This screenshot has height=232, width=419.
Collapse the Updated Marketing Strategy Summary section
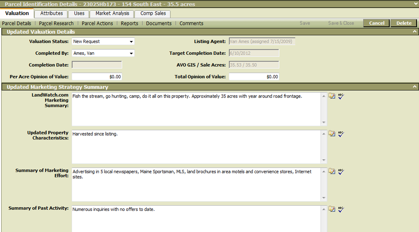point(415,87)
